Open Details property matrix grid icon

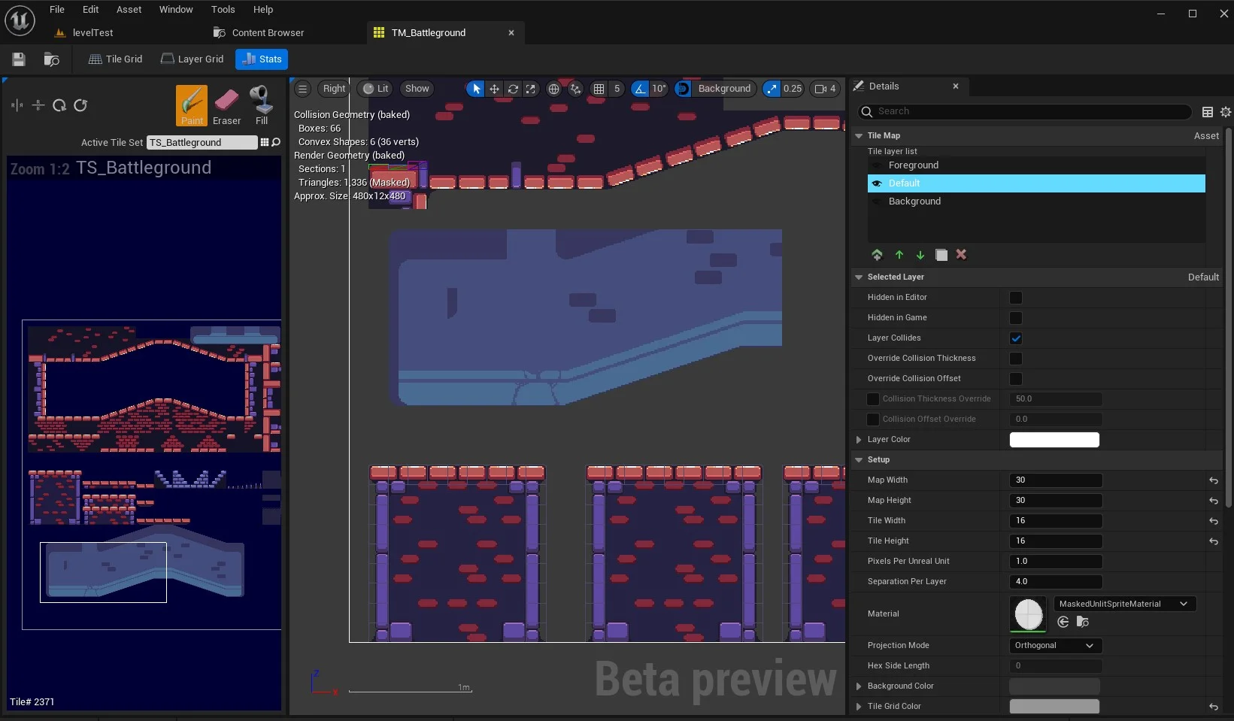1208,112
